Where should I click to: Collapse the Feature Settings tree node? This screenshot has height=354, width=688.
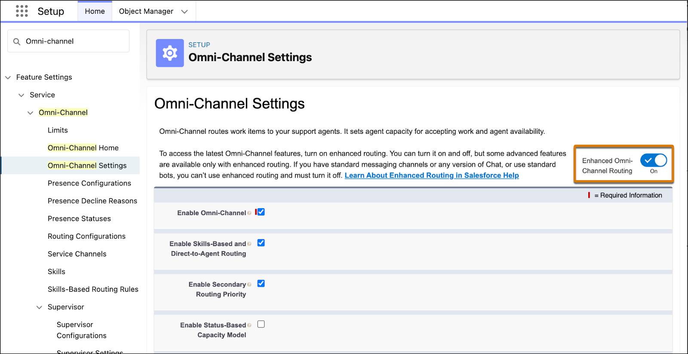point(8,77)
